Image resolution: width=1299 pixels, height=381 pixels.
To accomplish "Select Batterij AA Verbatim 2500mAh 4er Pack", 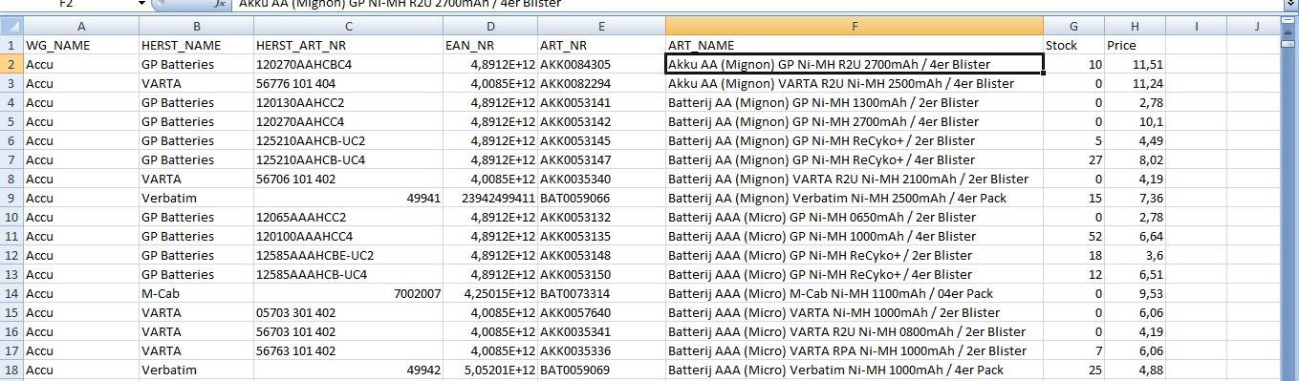I will click(x=854, y=198).
